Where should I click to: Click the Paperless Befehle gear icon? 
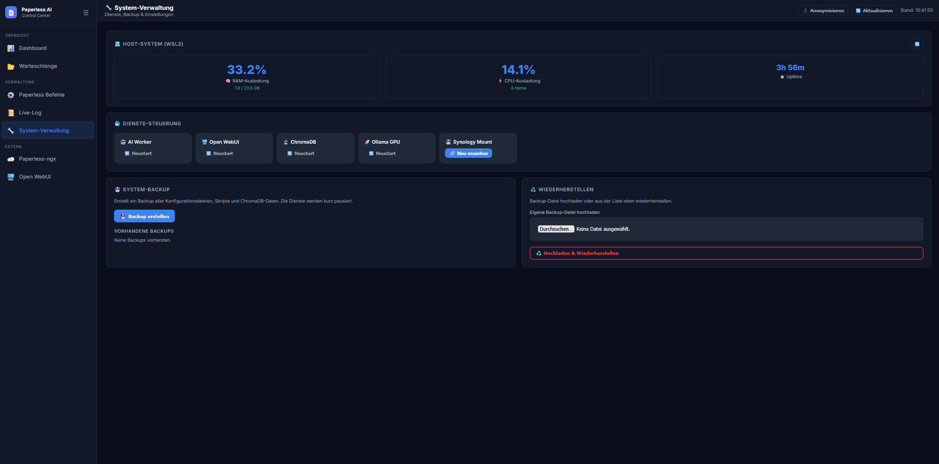coord(11,95)
